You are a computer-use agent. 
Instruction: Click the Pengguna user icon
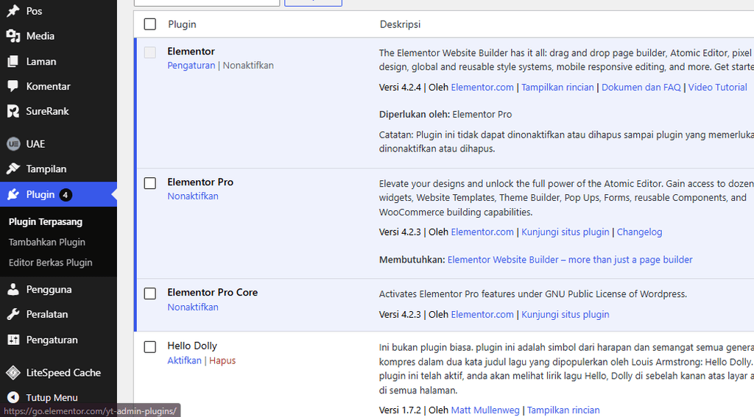point(13,289)
